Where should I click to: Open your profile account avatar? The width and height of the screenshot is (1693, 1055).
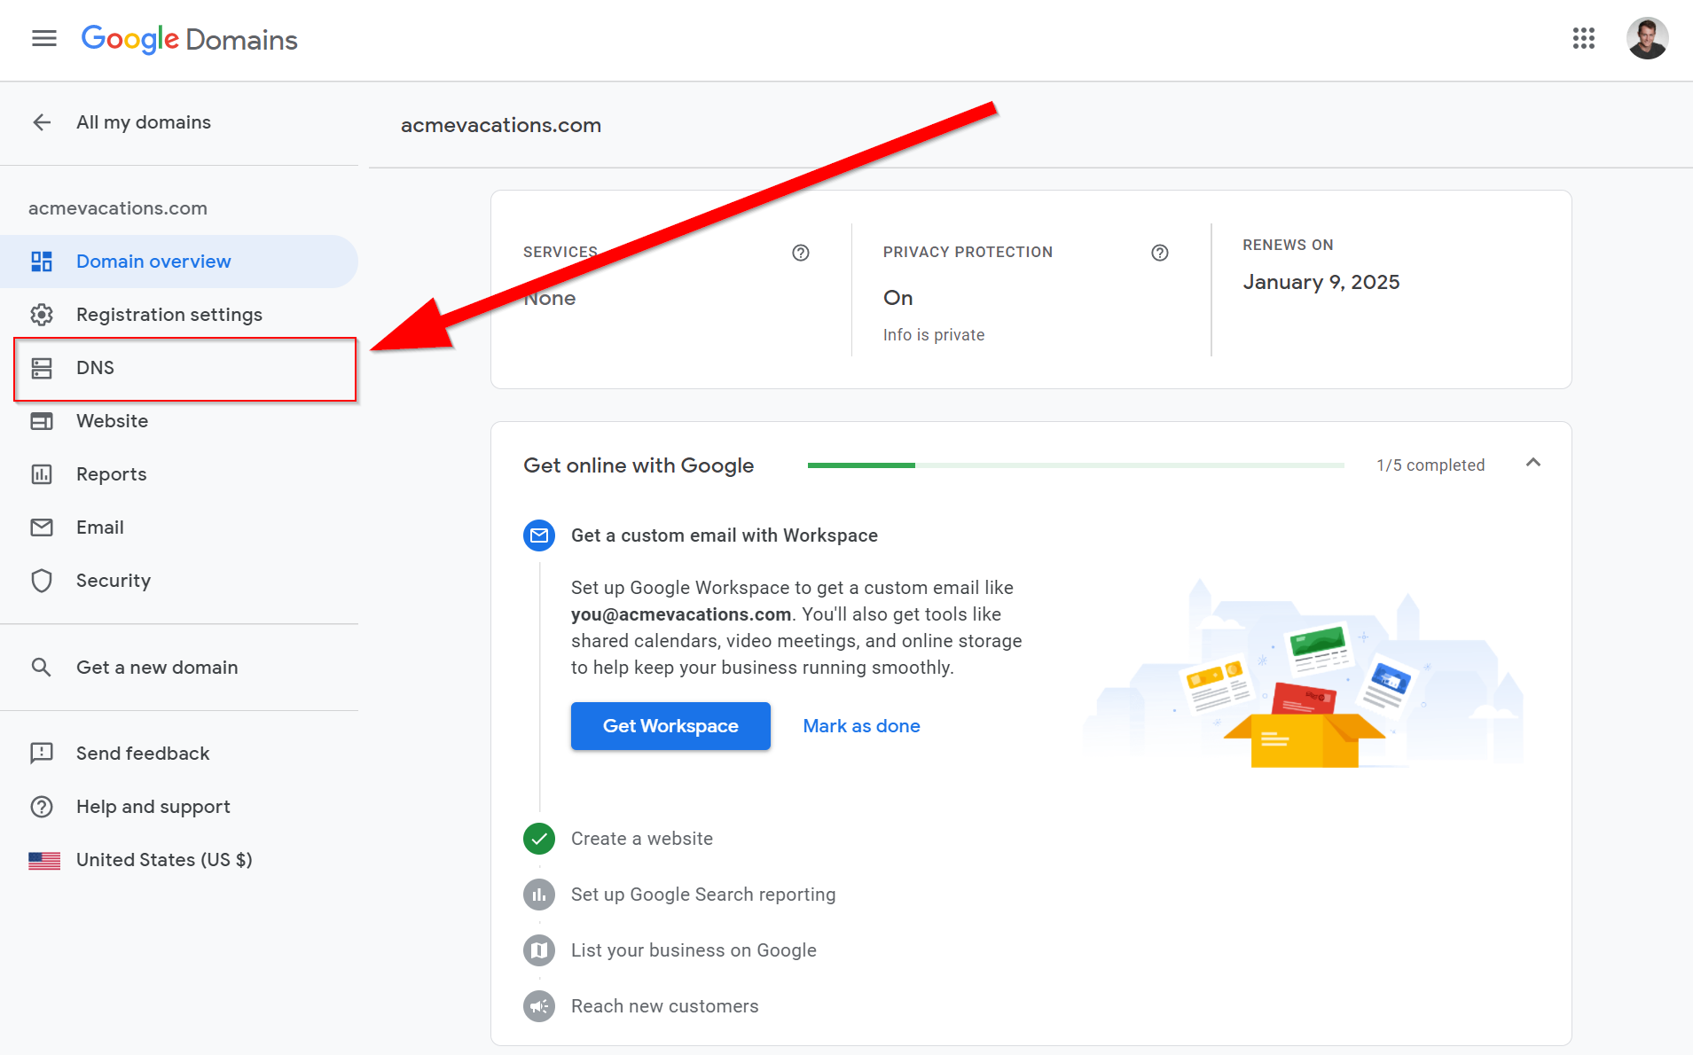pos(1647,38)
